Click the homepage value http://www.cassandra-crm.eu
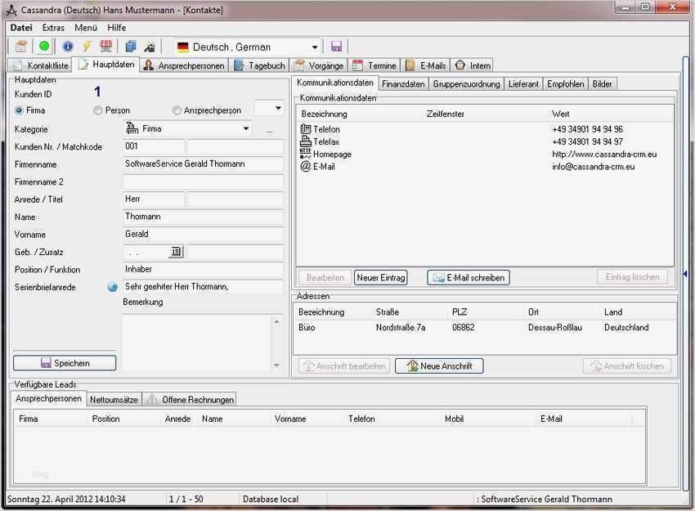The width and height of the screenshot is (695, 511). tap(604, 155)
